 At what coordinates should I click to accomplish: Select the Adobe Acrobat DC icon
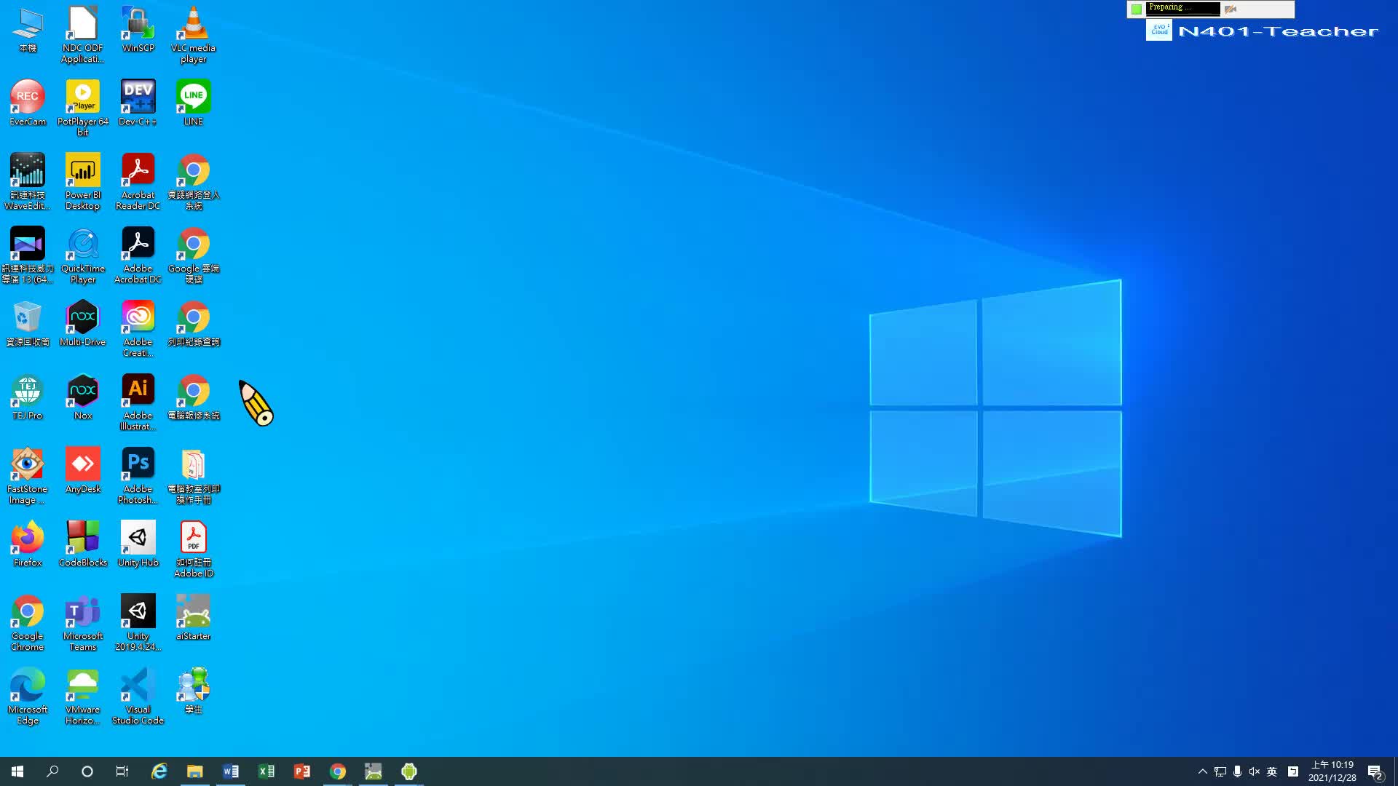click(138, 255)
